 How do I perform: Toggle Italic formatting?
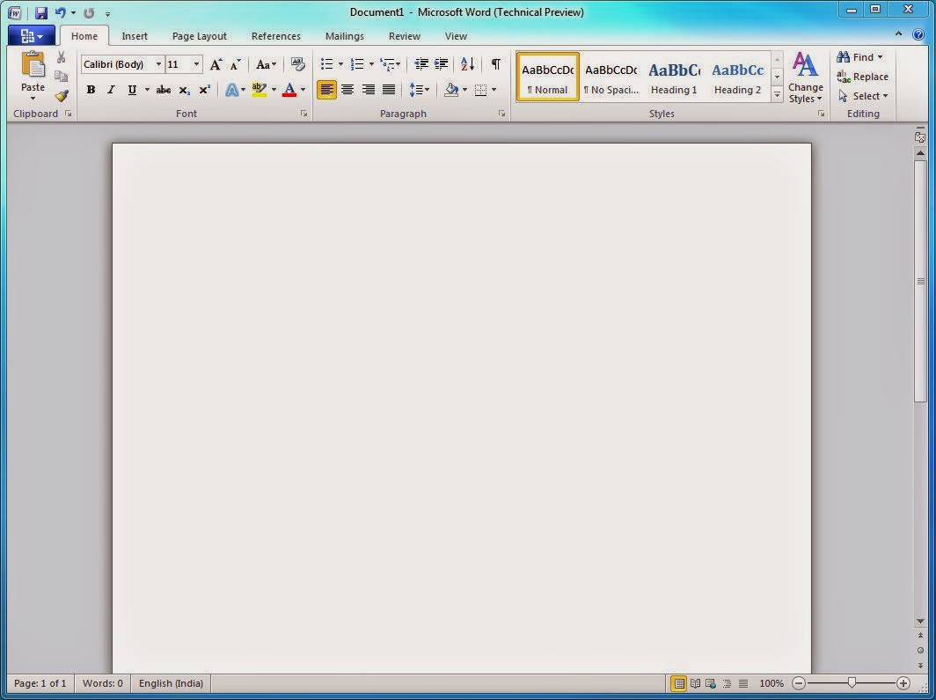click(x=111, y=89)
